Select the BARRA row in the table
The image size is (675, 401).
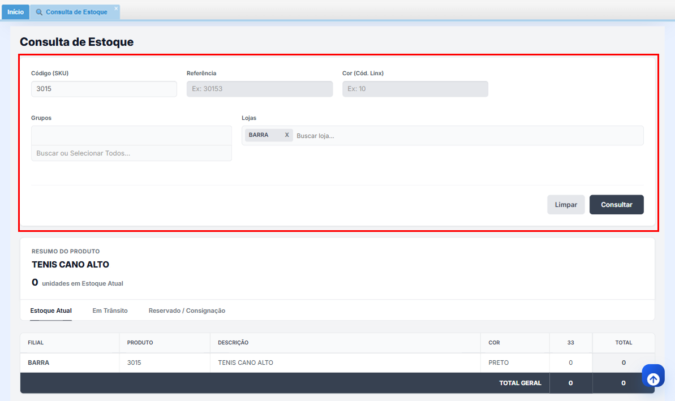(38, 363)
